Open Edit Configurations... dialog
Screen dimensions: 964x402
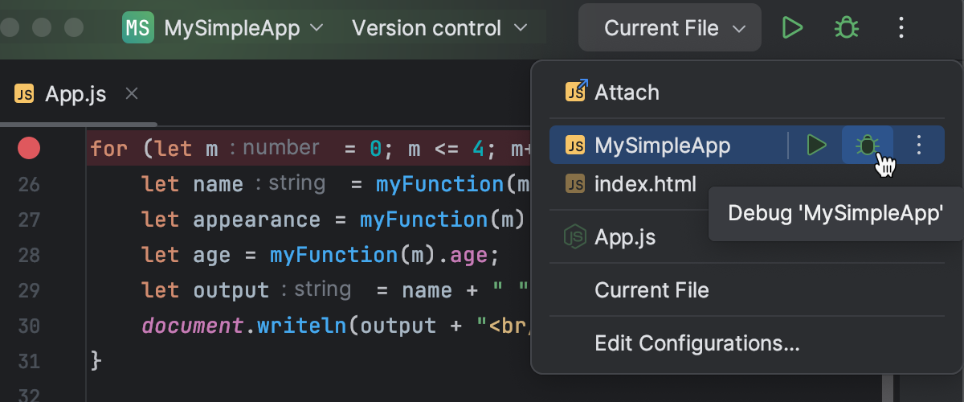[696, 343]
